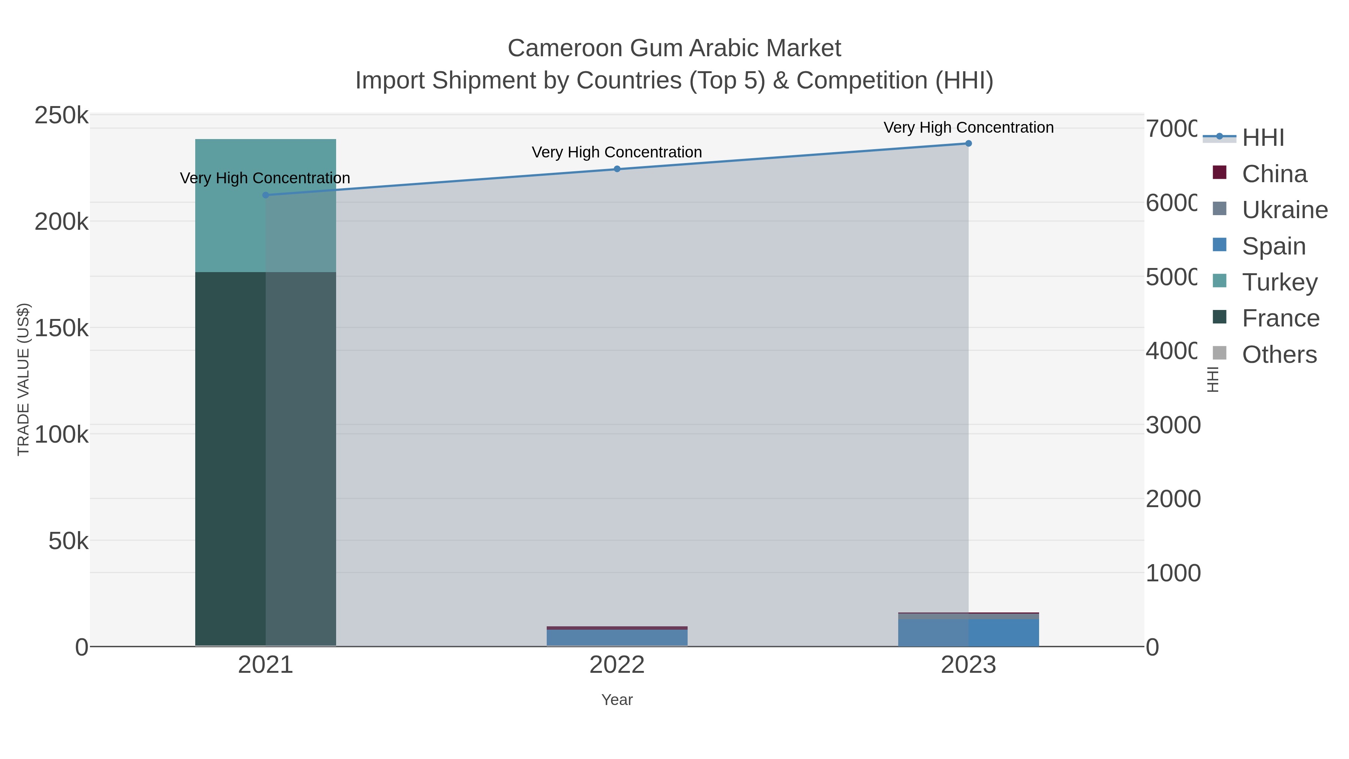Screen dimensions: 1349x759
Task: Toggle the Others series legend entry
Action: coord(1264,354)
